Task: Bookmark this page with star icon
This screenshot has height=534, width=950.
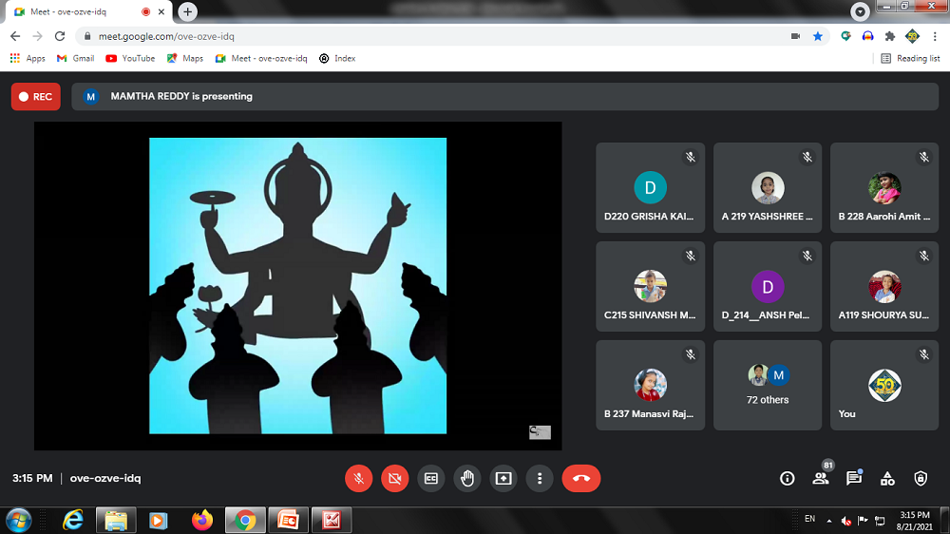Action: click(818, 36)
